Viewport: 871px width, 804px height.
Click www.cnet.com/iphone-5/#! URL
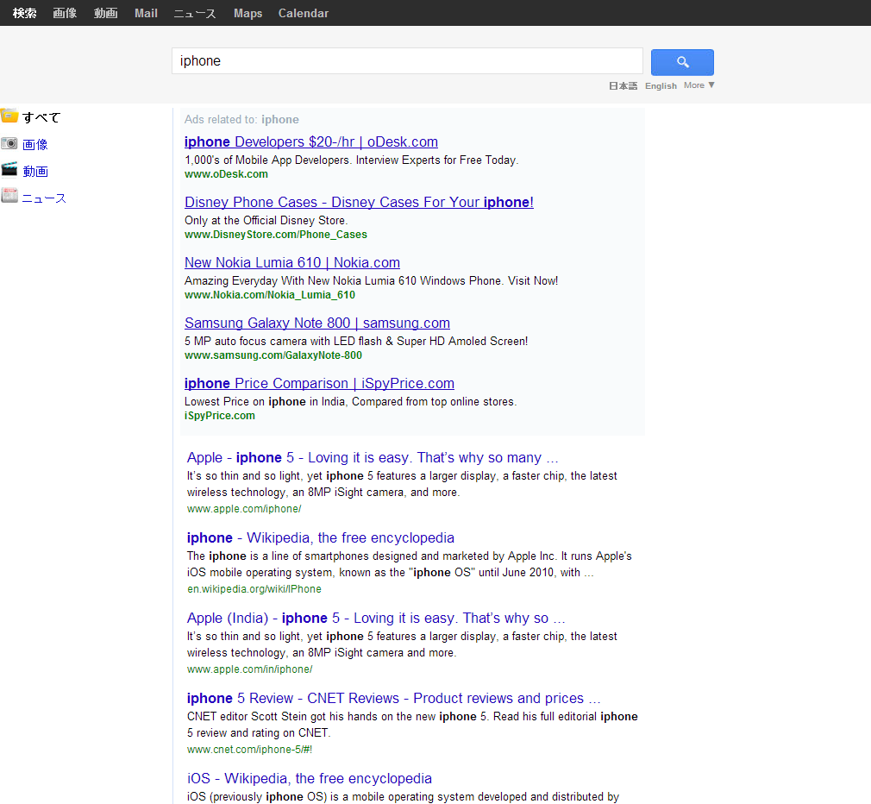249,750
